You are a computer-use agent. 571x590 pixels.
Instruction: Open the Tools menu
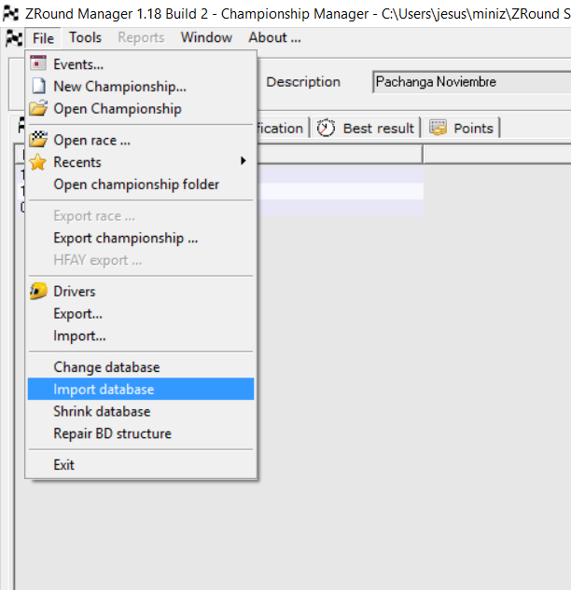point(85,37)
